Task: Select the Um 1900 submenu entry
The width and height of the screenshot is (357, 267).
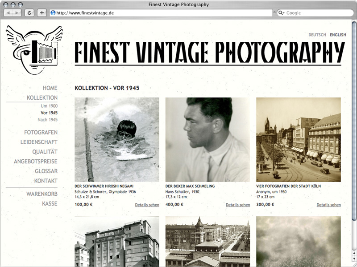Action: point(49,106)
